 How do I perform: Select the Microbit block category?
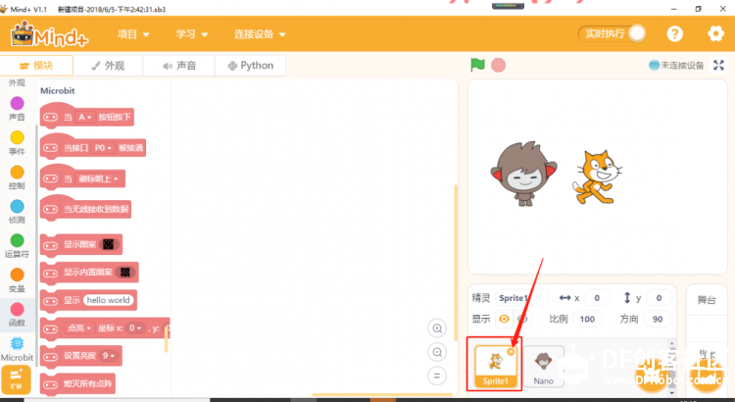(x=17, y=349)
